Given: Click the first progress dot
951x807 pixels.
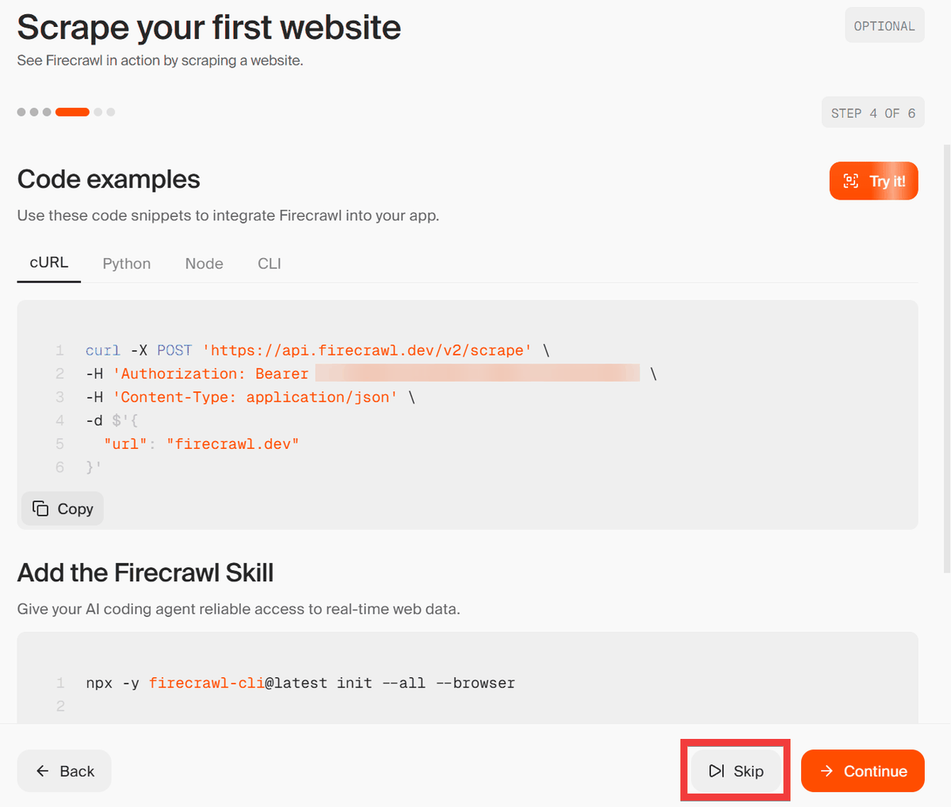Looking at the screenshot, I should (x=21, y=112).
